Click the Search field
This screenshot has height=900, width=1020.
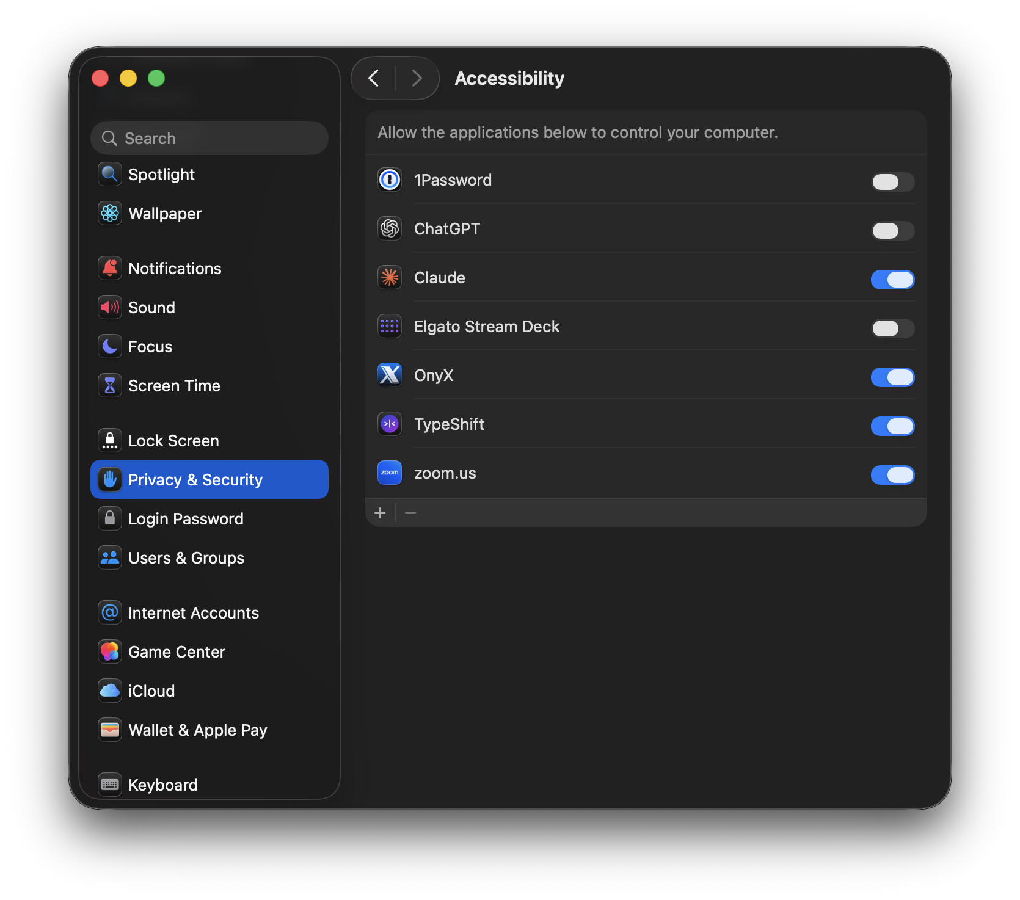tap(209, 138)
